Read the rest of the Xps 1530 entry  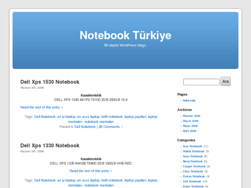click(x=41, y=107)
